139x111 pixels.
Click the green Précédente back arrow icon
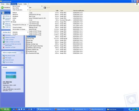[2, 7]
